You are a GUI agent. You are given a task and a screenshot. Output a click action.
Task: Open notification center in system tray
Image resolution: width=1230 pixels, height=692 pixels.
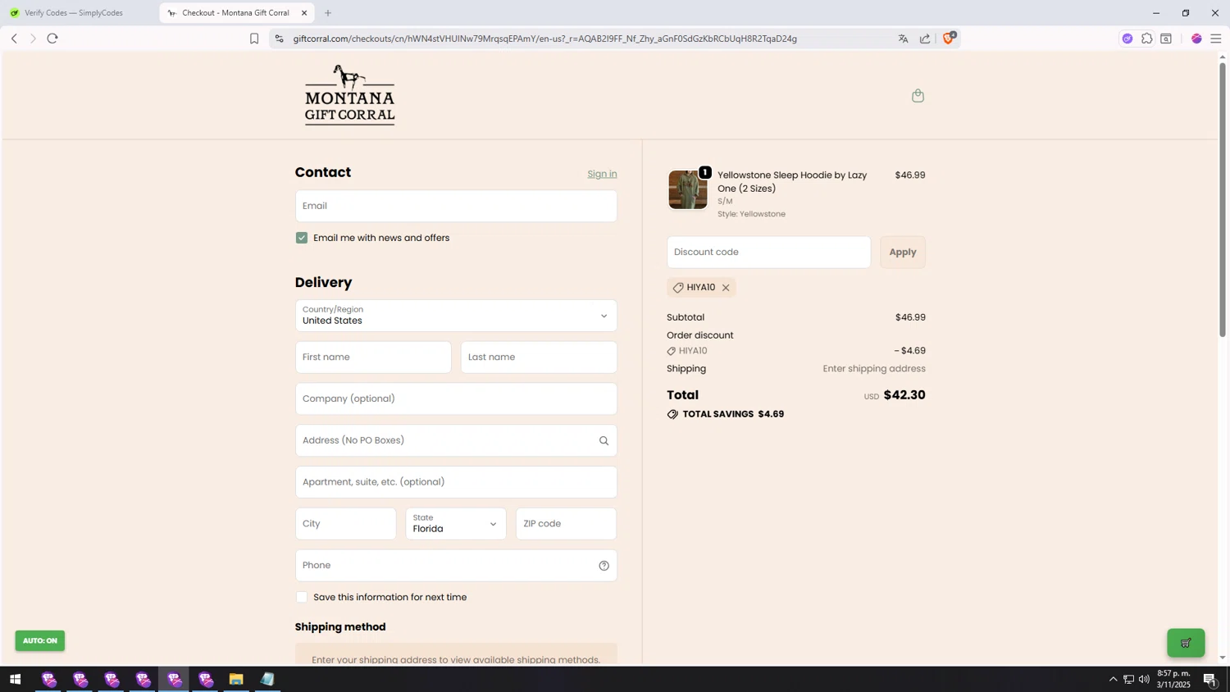tap(1210, 680)
